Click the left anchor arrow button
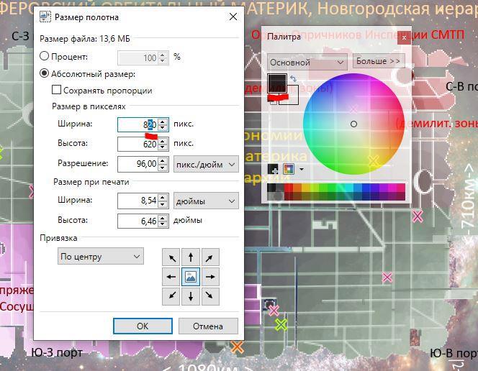 tap(171, 276)
